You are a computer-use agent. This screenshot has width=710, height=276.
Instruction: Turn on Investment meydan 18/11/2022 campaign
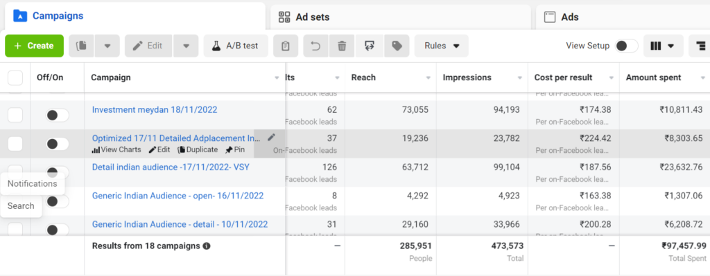57,116
